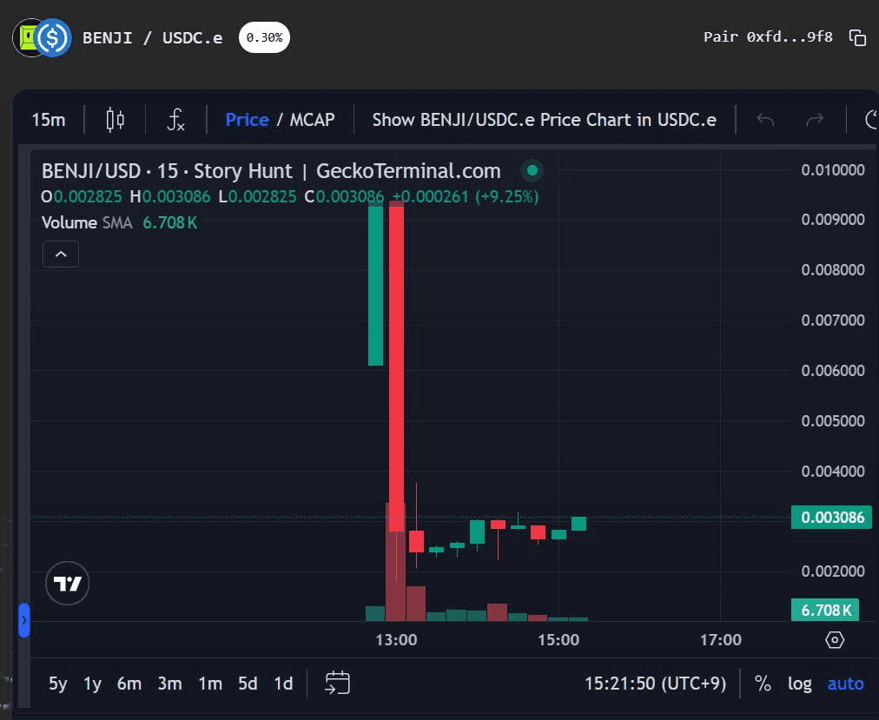This screenshot has width=879, height=720.
Task: Select the candle style icon
Action: click(x=115, y=120)
